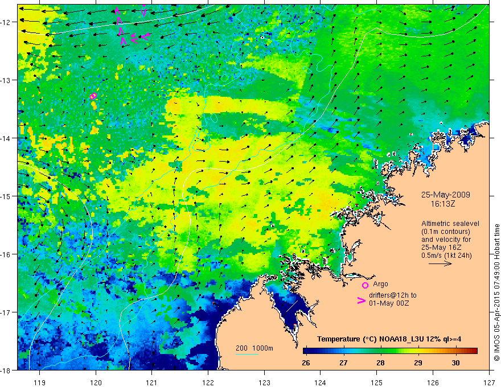Click the Temperature NOAA18_L3U title text
This screenshot has height=387, width=501.
point(389,339)
